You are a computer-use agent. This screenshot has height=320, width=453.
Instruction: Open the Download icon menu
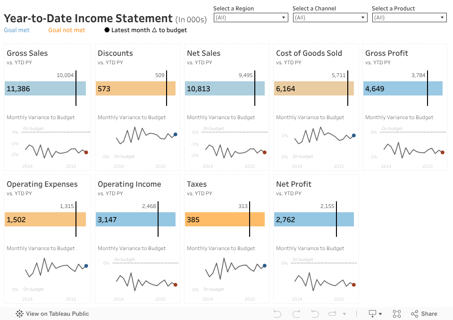(376, 314)
